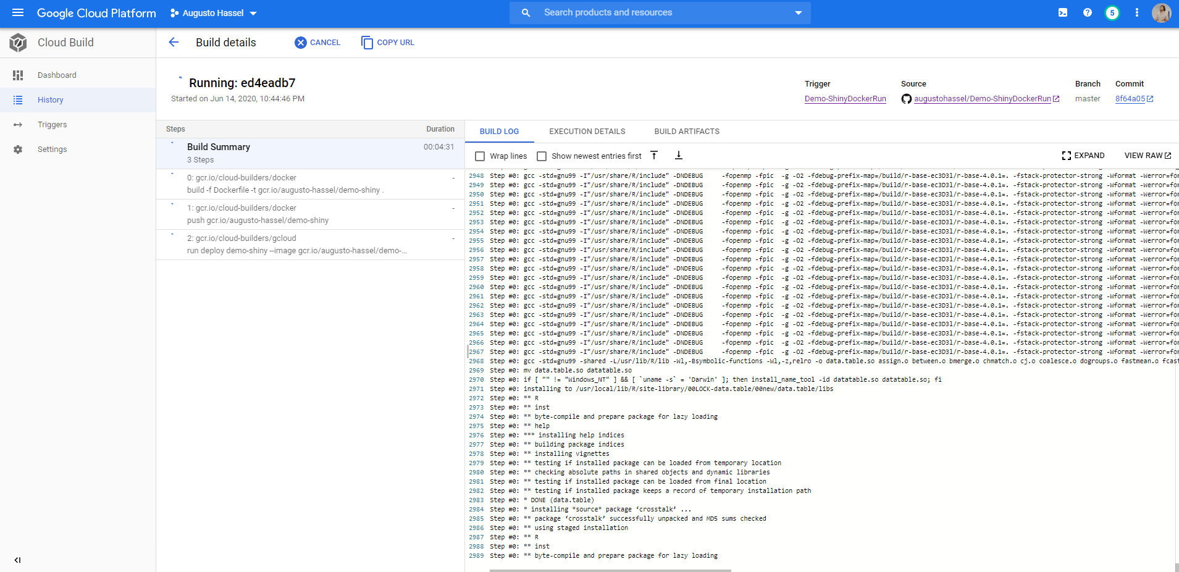Enable the Wrap lines checkbox

(x=480, y=156)
